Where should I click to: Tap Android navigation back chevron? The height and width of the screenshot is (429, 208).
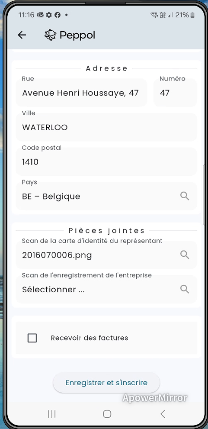(x=163, y=414)
